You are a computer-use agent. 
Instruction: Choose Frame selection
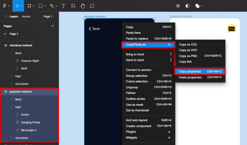click(x=149, y=82)
